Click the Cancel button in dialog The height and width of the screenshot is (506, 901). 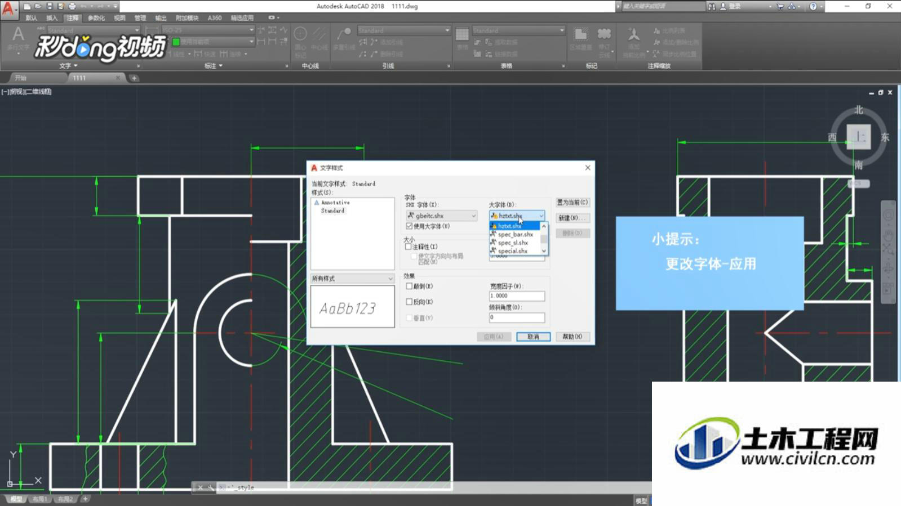[533, 337]
